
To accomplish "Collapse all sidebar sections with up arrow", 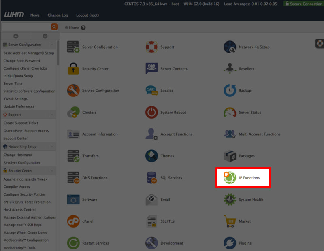I will (x=16, y=36).
